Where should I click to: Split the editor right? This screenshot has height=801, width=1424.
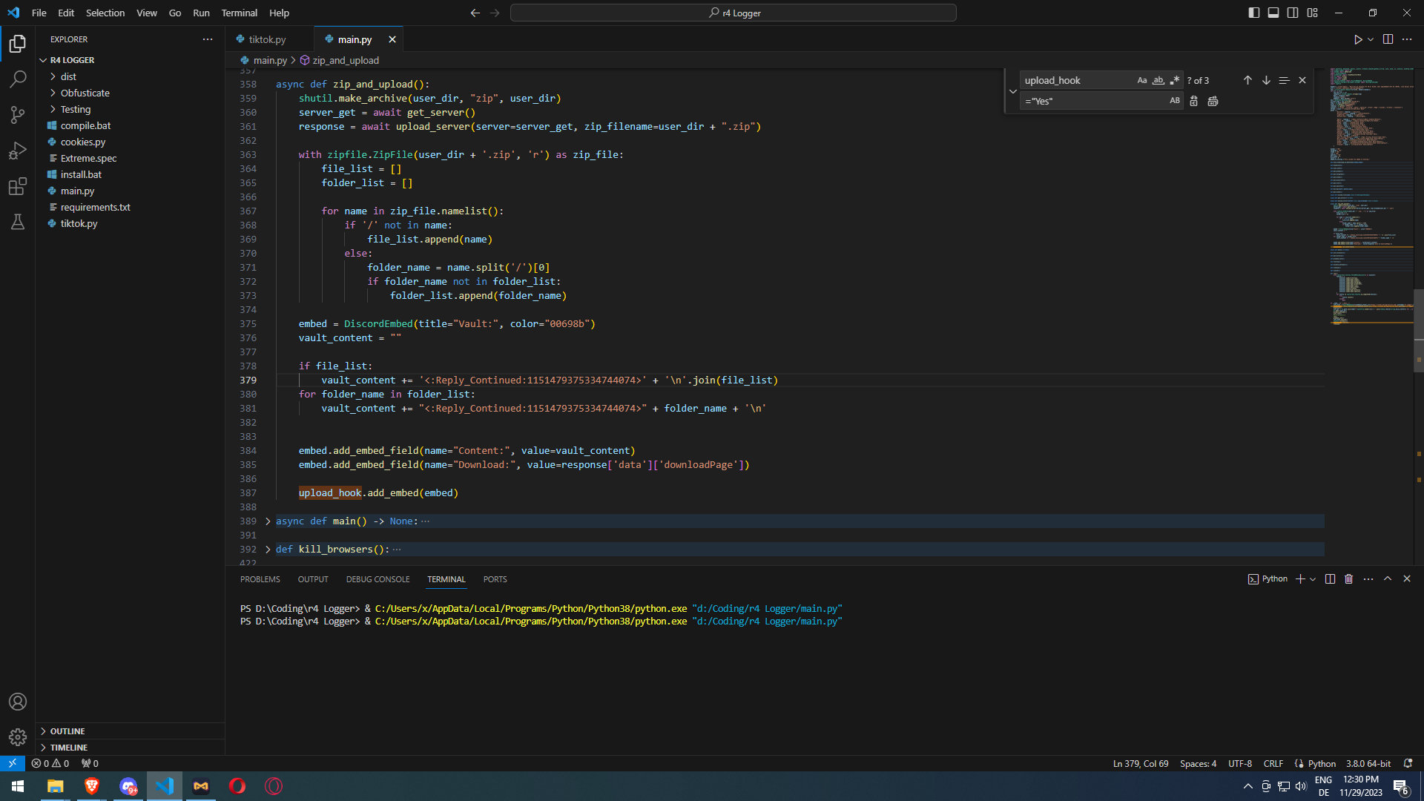coord(1388,39)
